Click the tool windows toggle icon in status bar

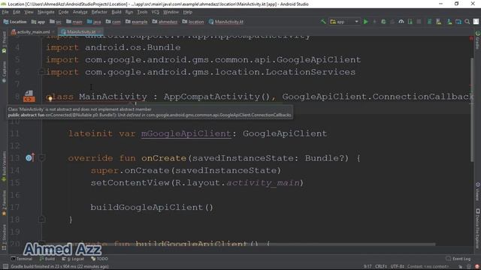(x=5, y=266)
